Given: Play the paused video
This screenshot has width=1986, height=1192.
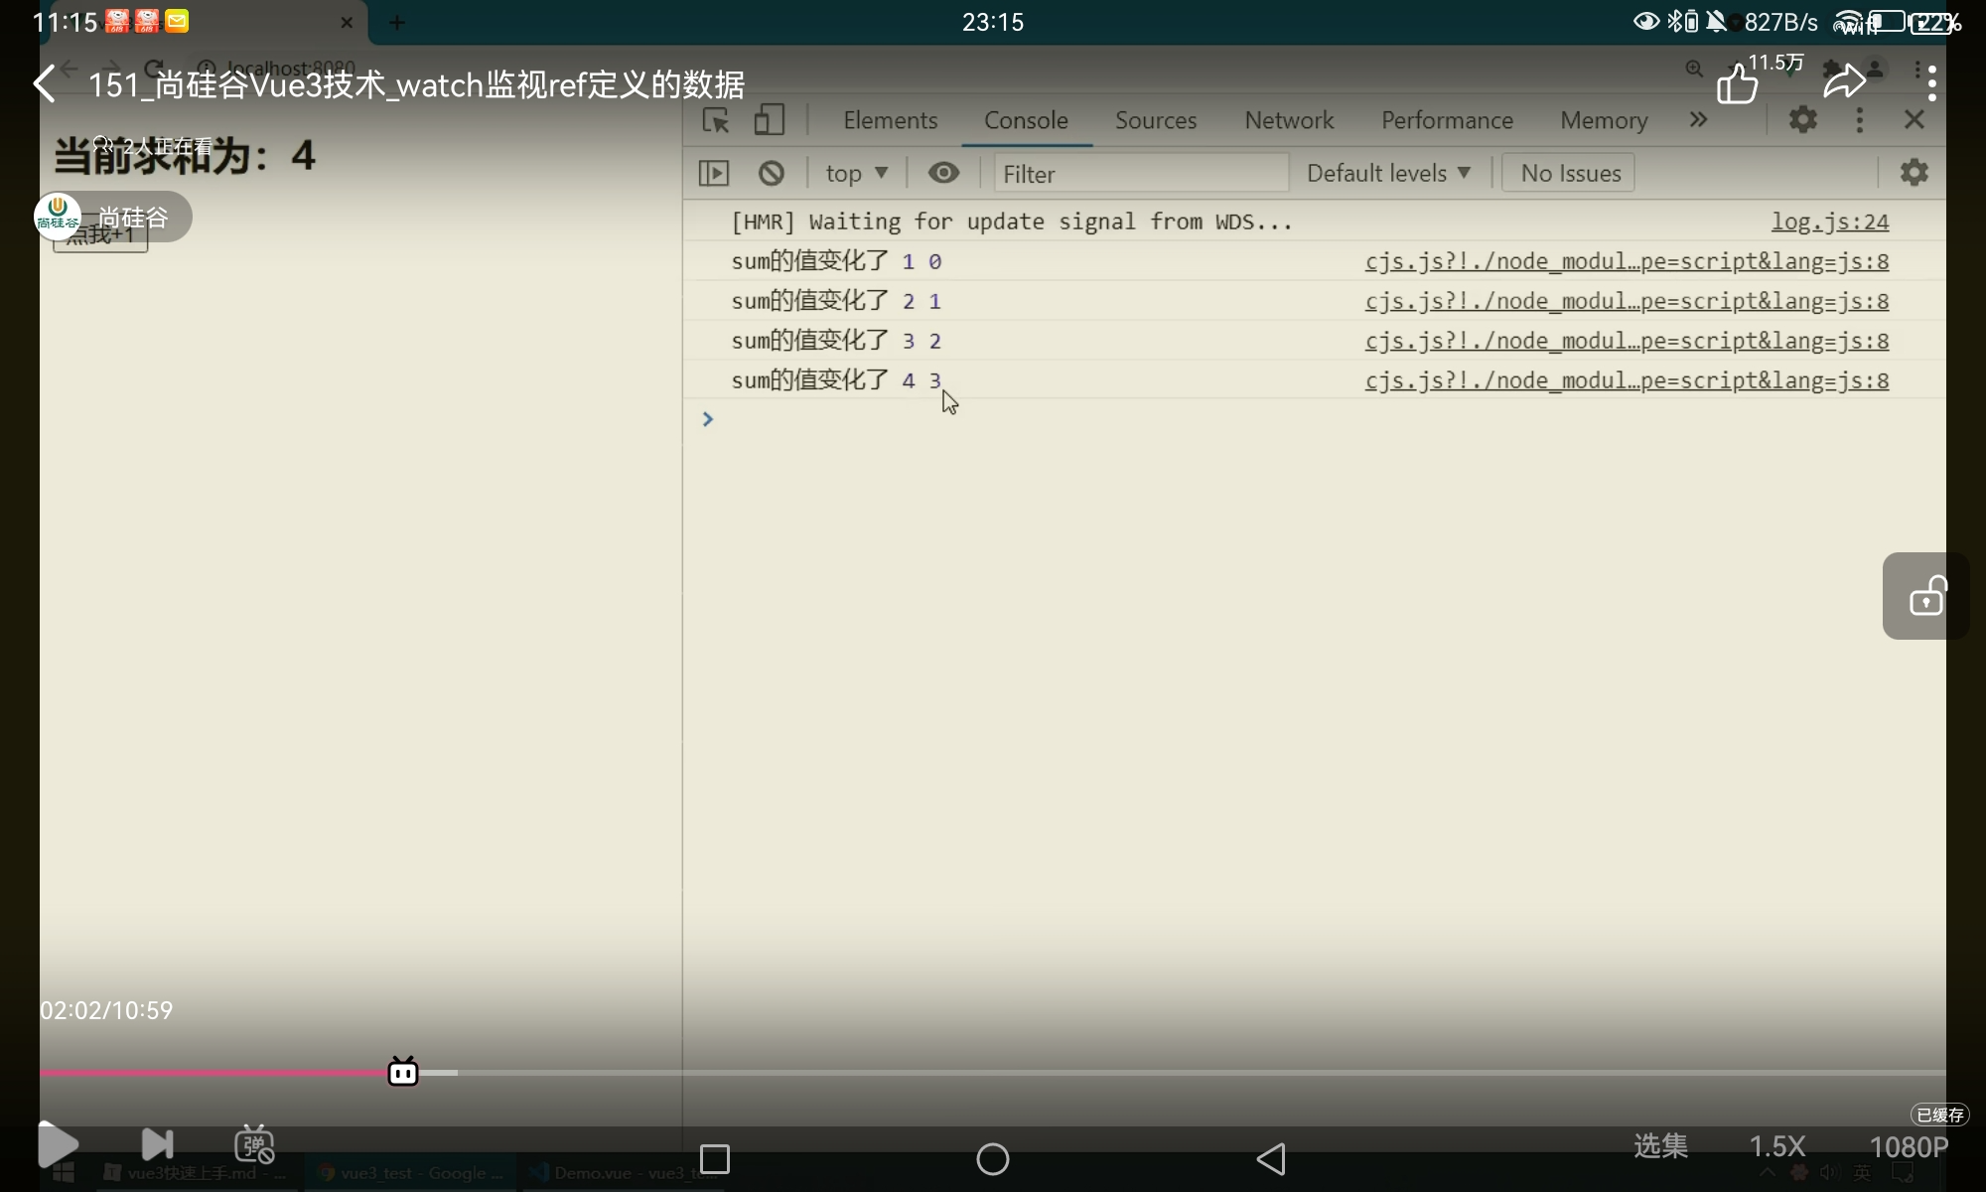Looking at the screenshot, I should pos(58,1144).
